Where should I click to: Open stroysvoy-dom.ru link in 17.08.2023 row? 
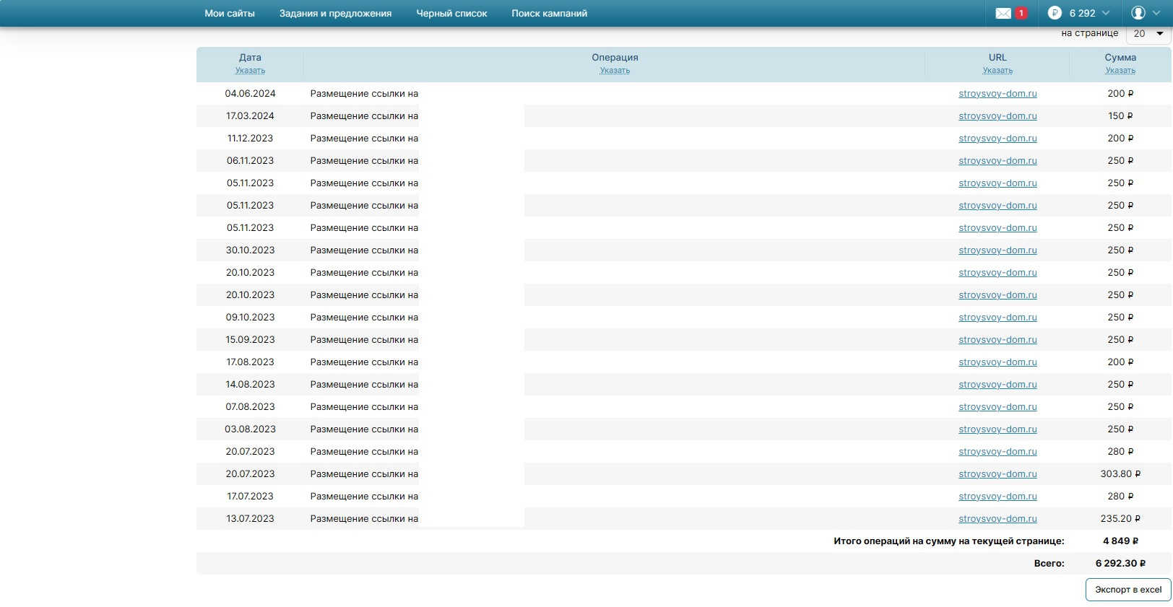point(997,362)
